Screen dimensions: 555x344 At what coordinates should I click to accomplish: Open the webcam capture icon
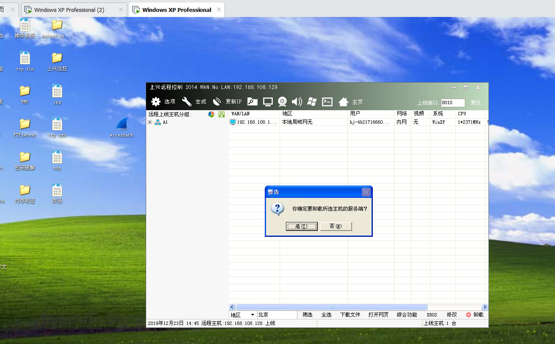pyautogui.click(x=283, y=102)
